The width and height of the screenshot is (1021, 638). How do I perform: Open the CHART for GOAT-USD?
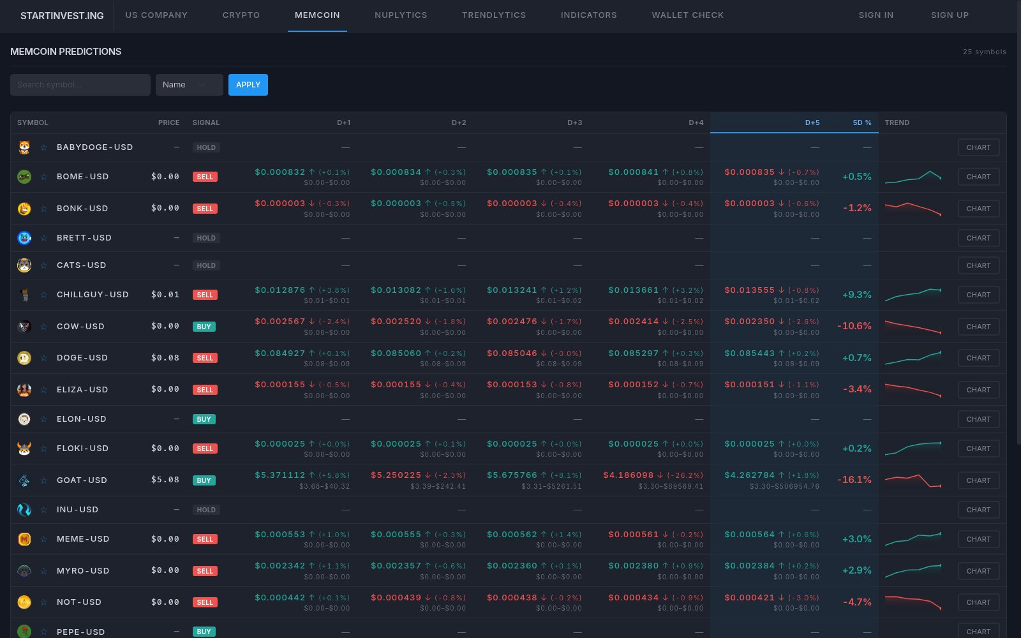[x=978, y=480]
